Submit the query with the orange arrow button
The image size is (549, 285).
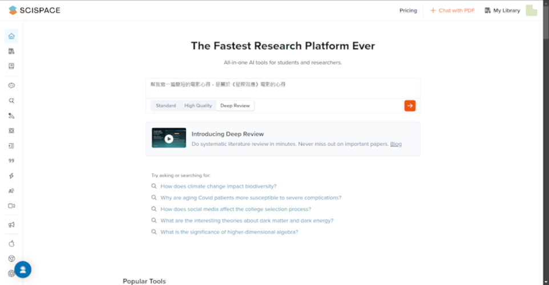[x=410, y=105]
